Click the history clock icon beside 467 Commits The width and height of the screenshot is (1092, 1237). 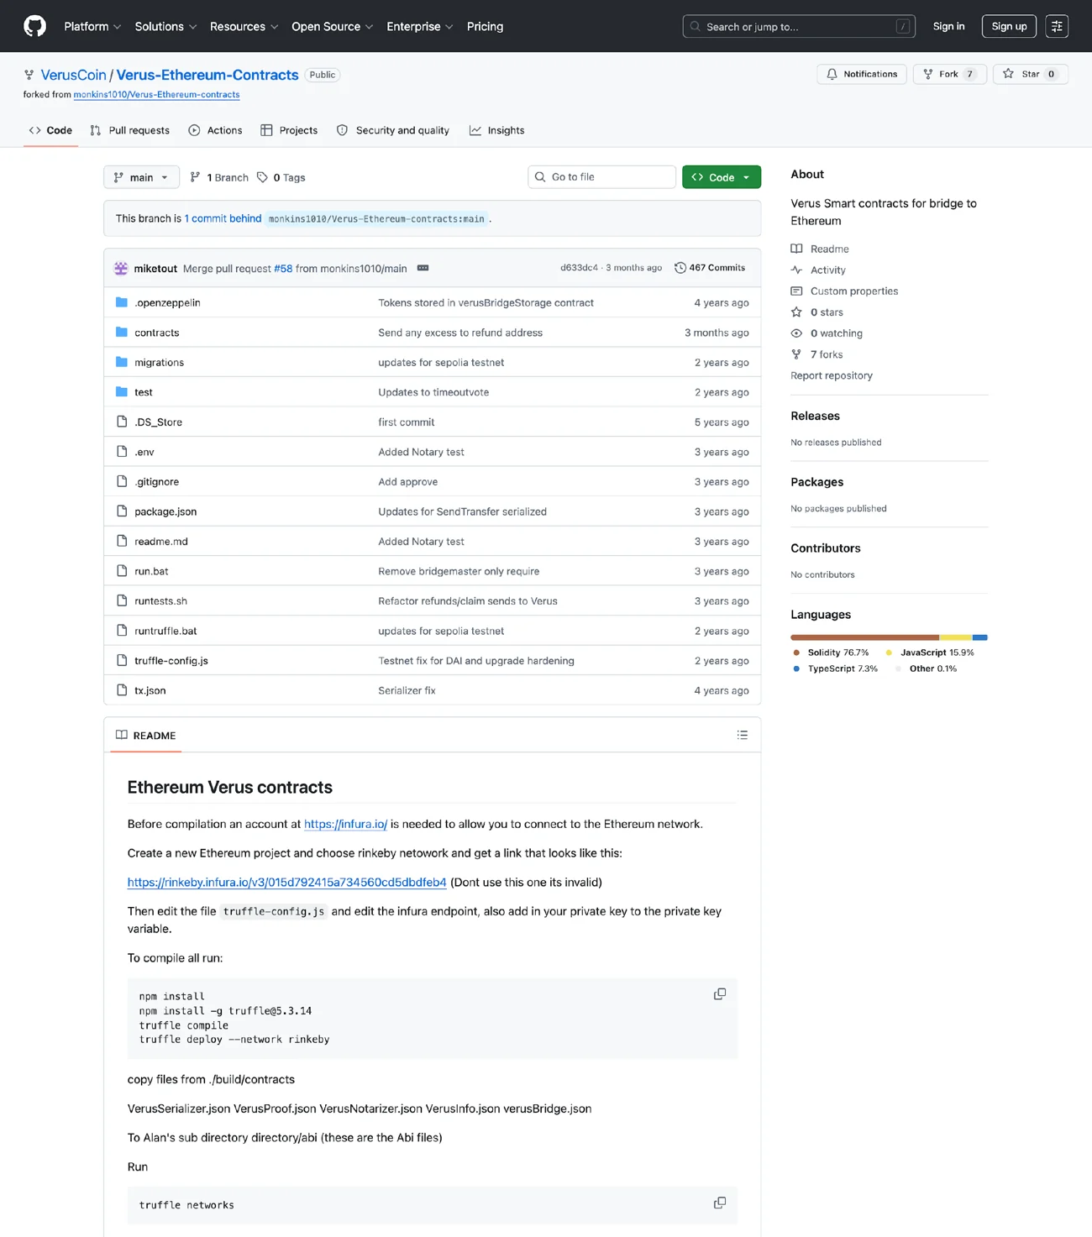point(680,268)
